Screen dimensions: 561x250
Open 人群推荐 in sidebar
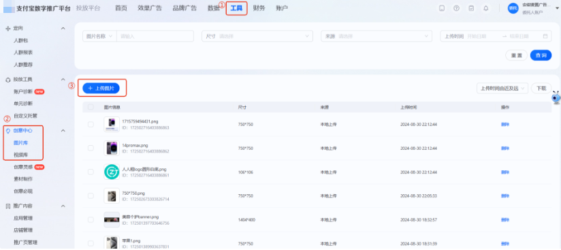(23, 65)
